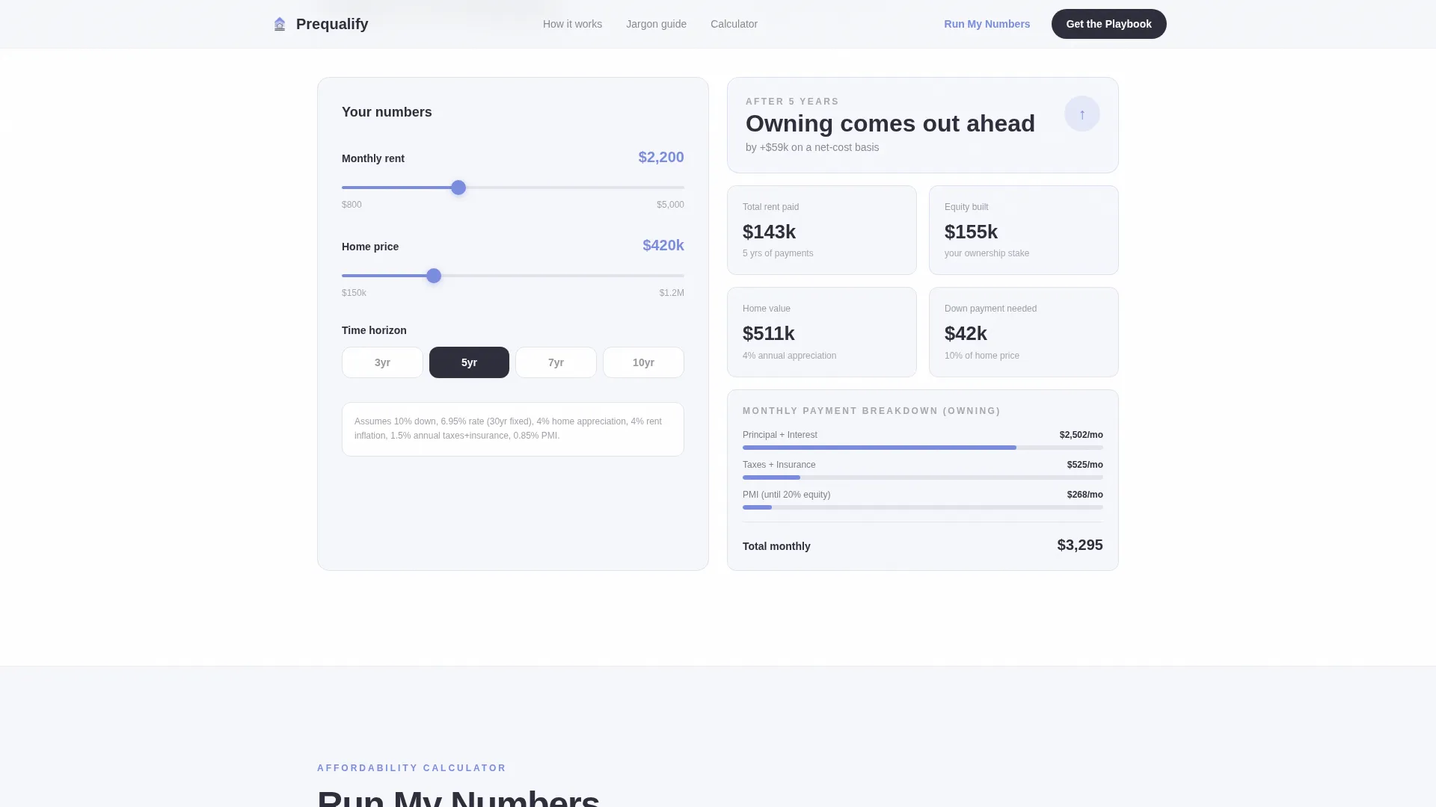Click the Monthly rent slider handle

[x=458, y=188]
